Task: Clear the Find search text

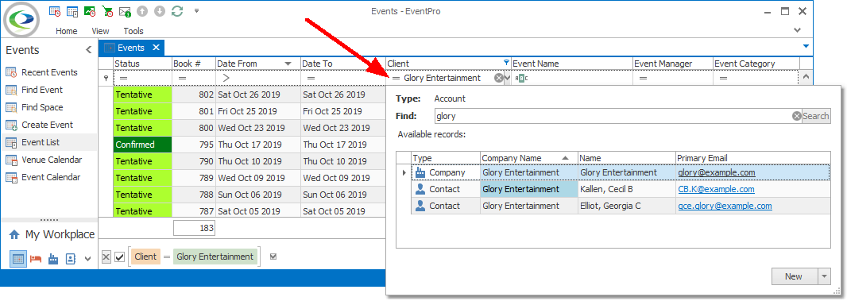Action: coord(796,116)
